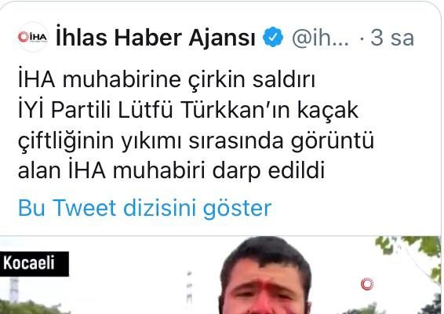Show thread via Bu Tweet dizisini göster
The height and width of the screenshot is (314, 444).
(144, 208)
